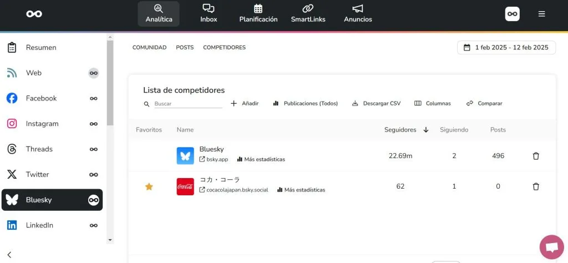This screenshot has height=263, width=568.
Task: Go to SmartLinks in the top bar
Action: (308, 13)
